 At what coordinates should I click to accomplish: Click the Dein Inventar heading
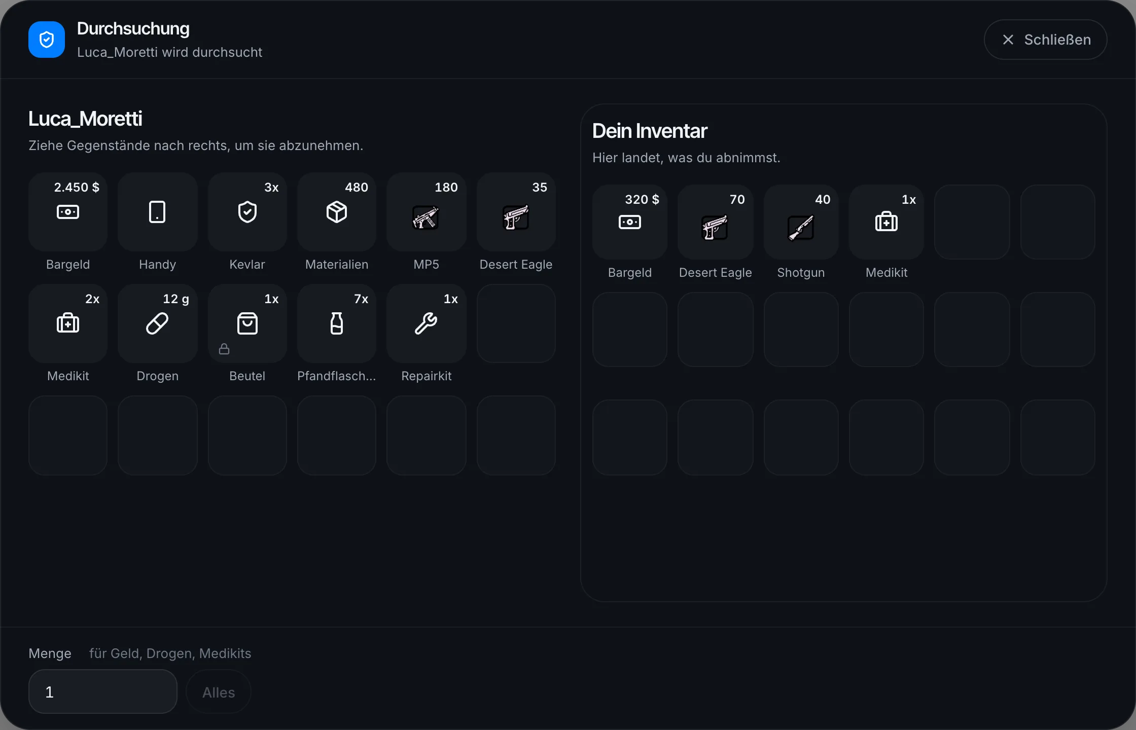[650, 131]
